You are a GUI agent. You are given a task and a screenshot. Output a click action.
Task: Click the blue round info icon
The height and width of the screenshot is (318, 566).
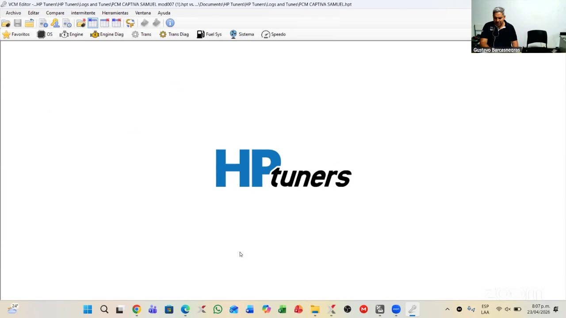[170, 23]
